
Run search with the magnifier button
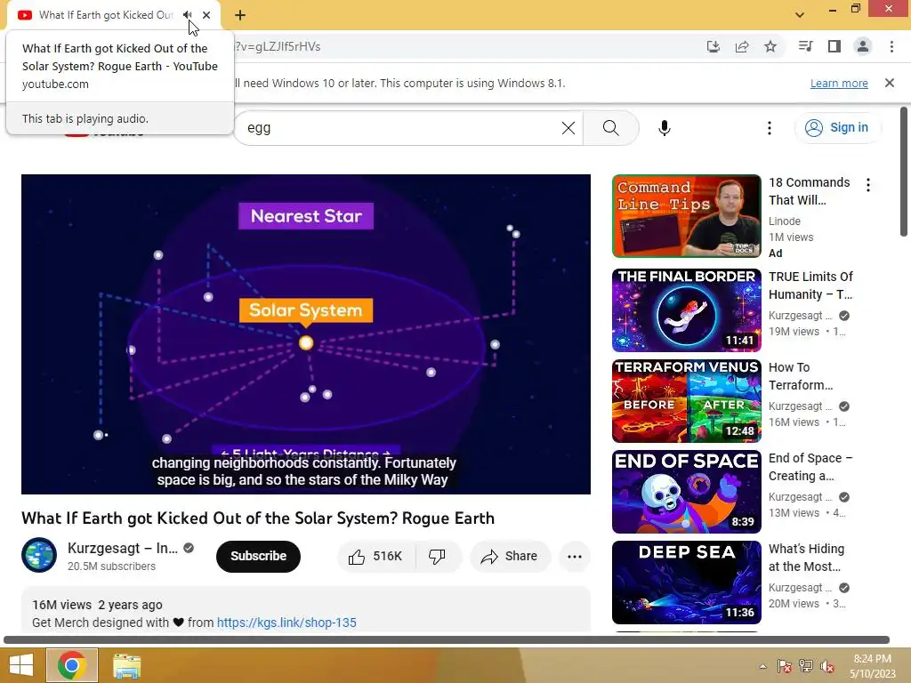(x=610, y=128)
